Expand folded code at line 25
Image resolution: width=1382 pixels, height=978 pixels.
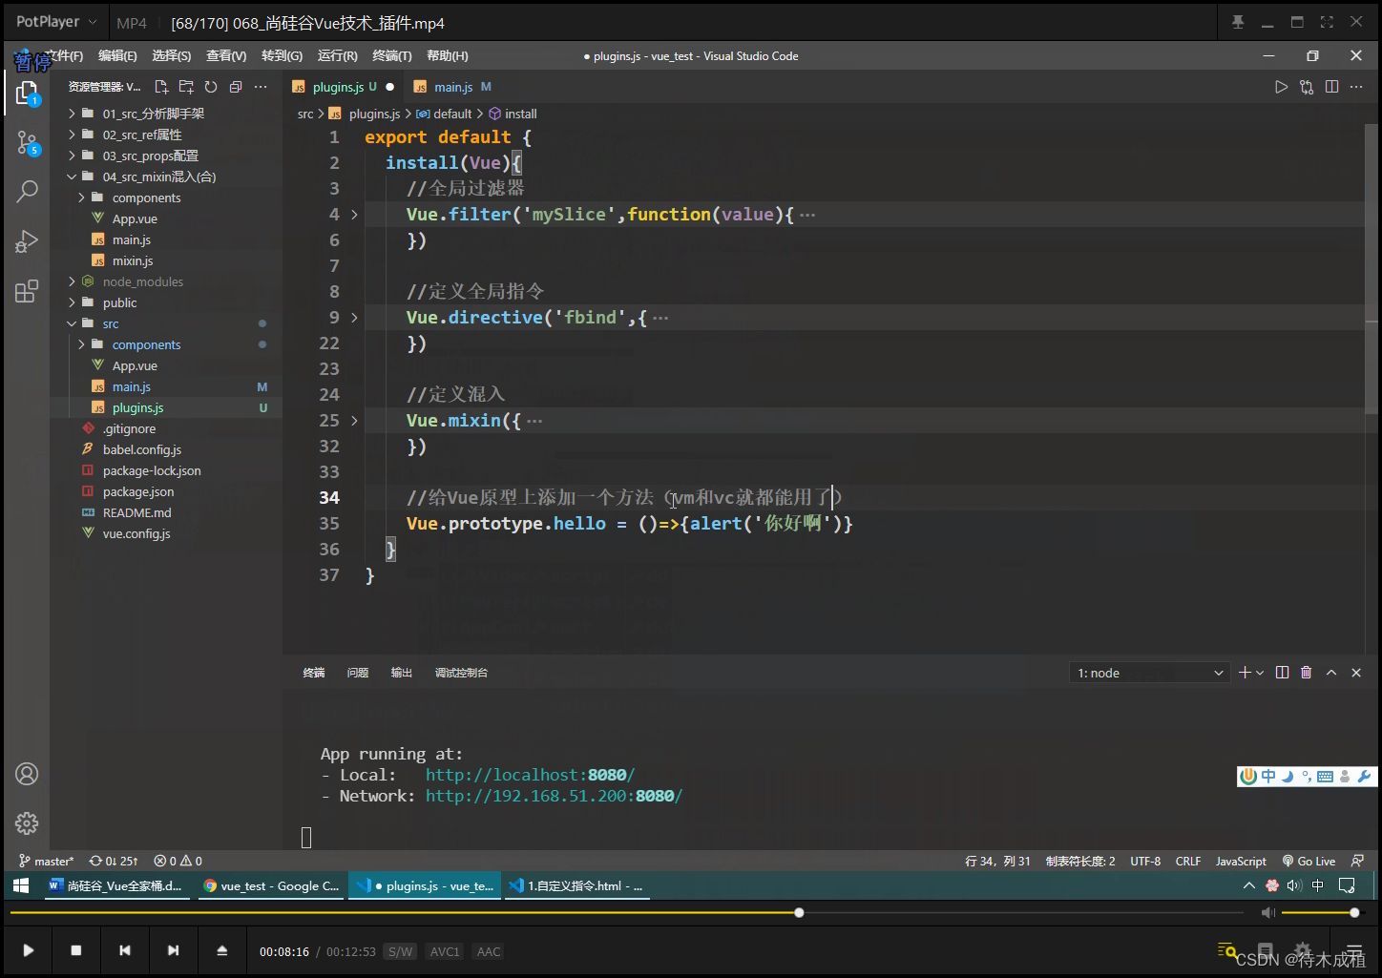point(354,421)
